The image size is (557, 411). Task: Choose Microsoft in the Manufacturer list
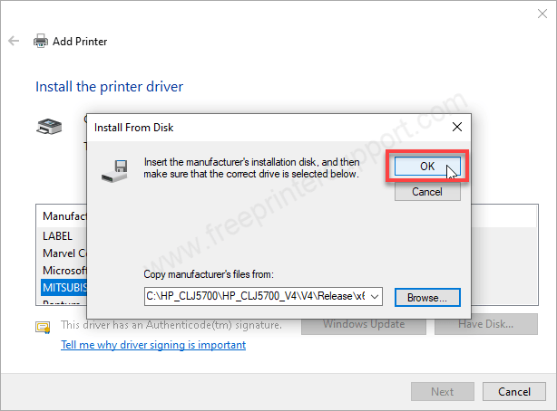click(64, 270)
